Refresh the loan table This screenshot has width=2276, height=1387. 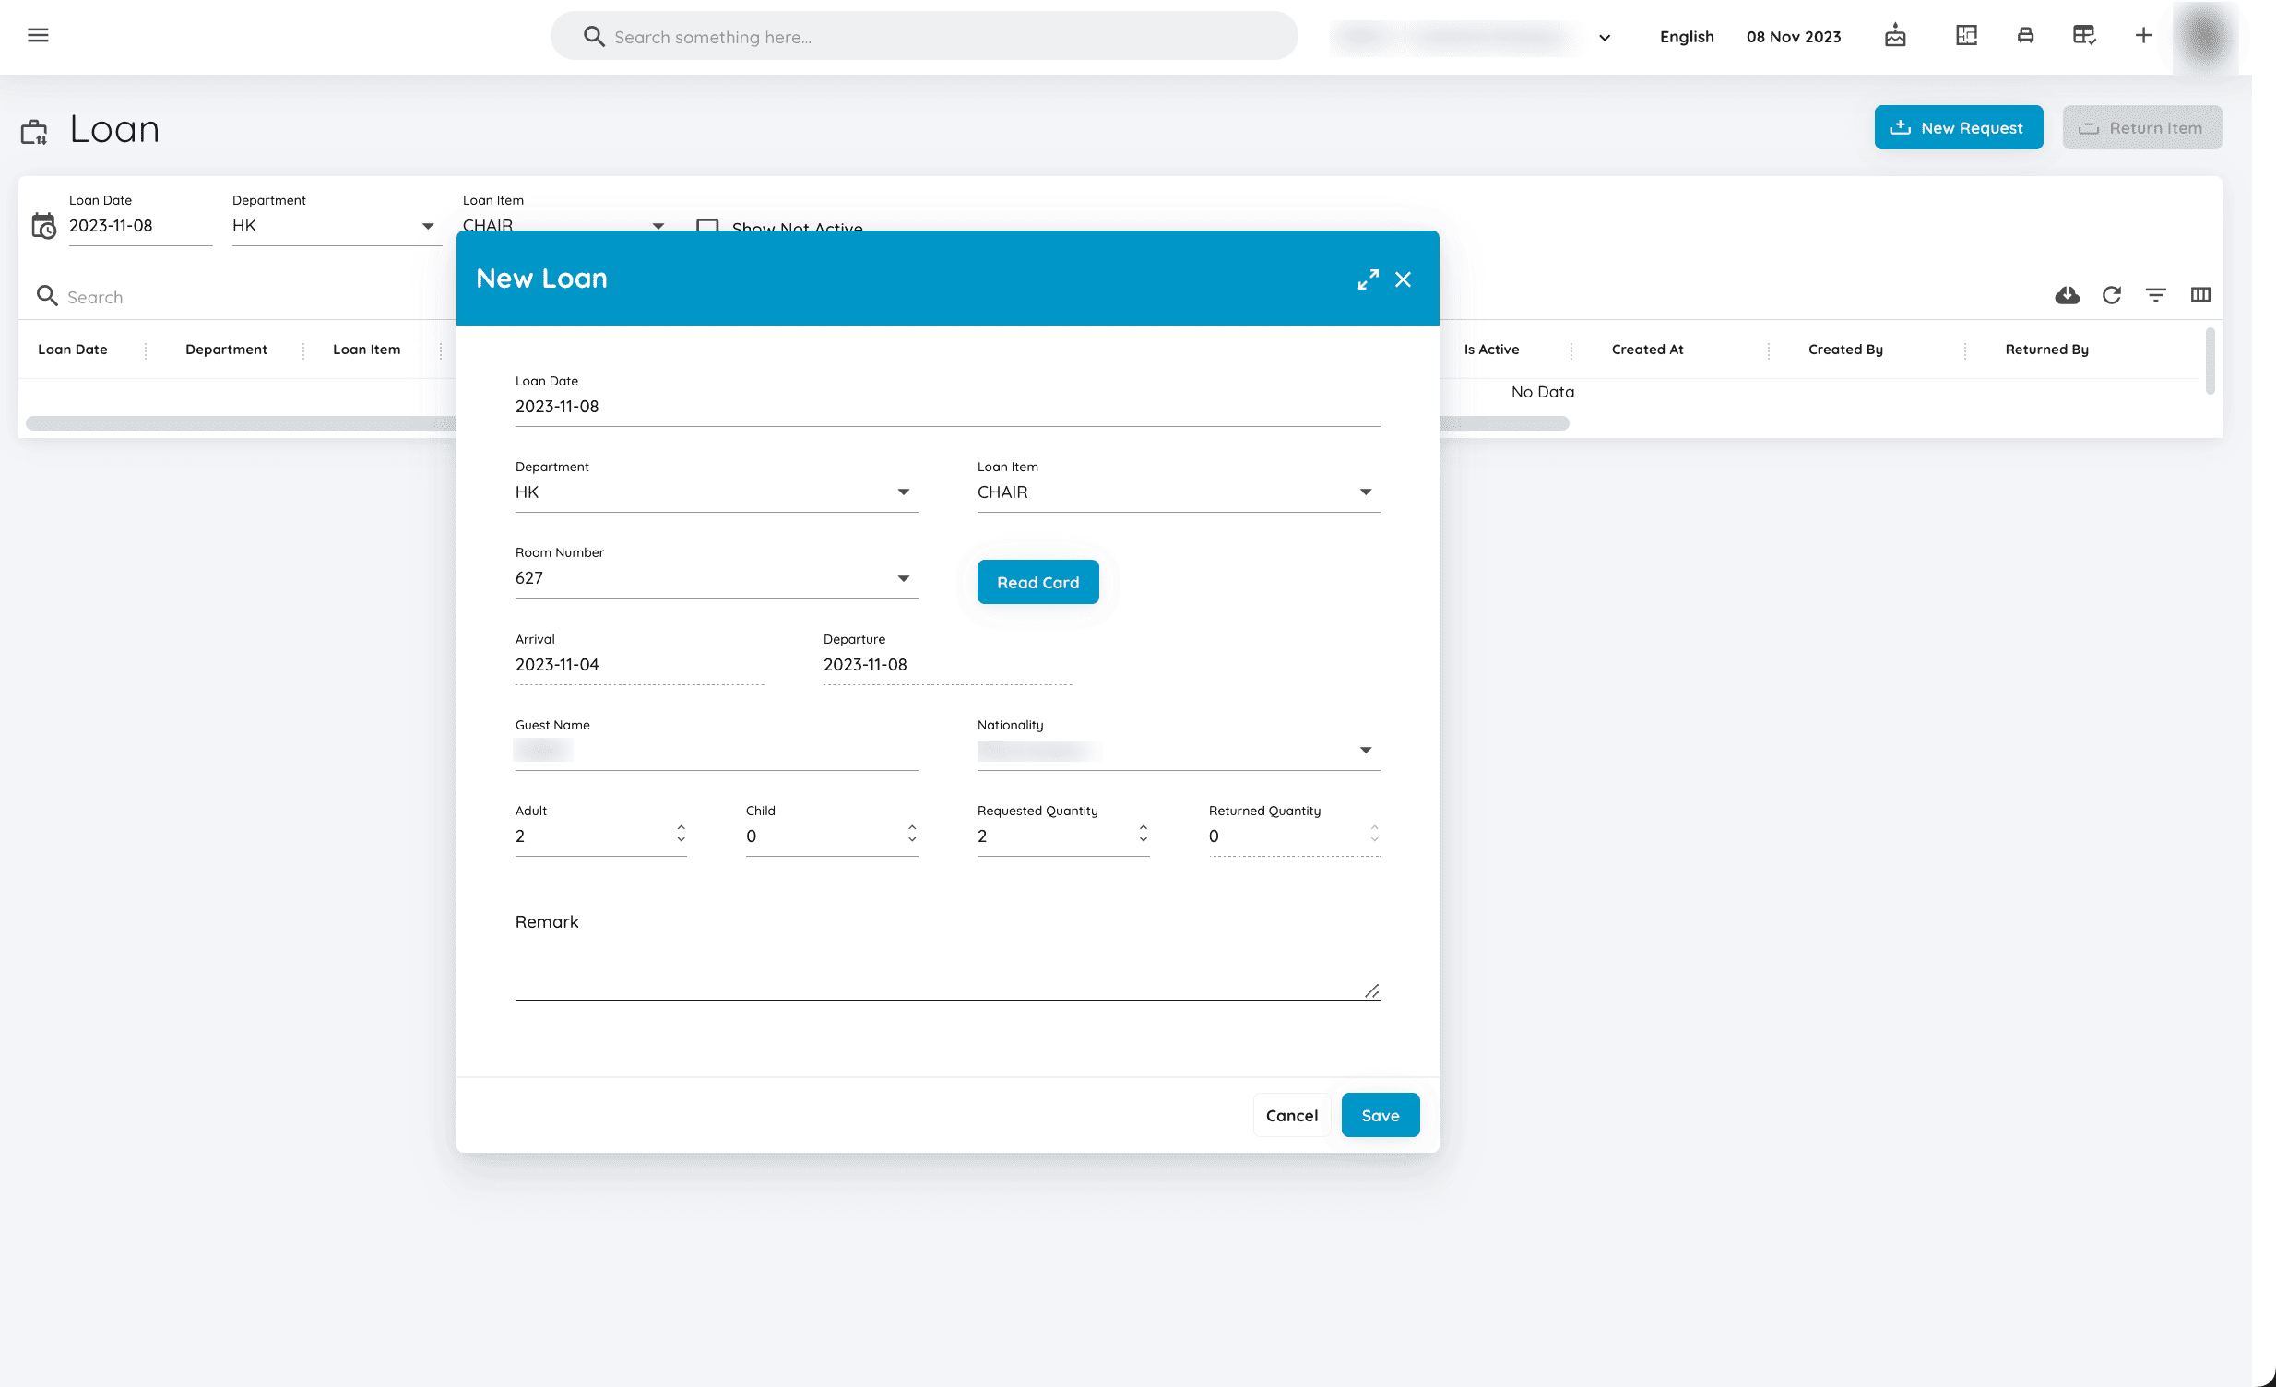(x=2112, y=294)
